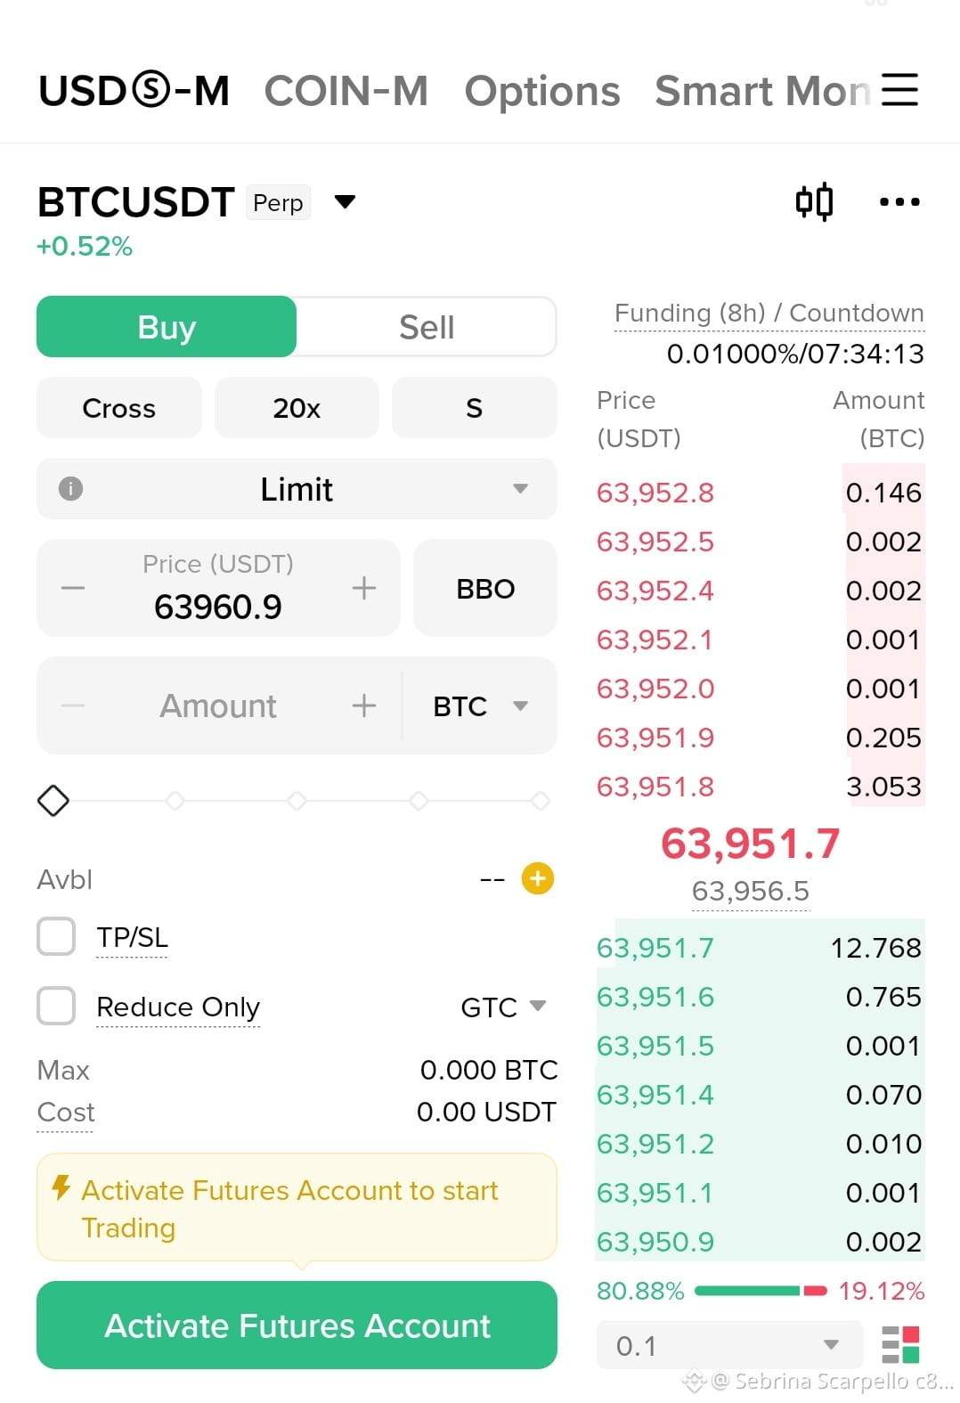The width and height of the screenshot is (960, 1403).
Task: Open the hamburger menu icon
Action: tap(899, 90)
